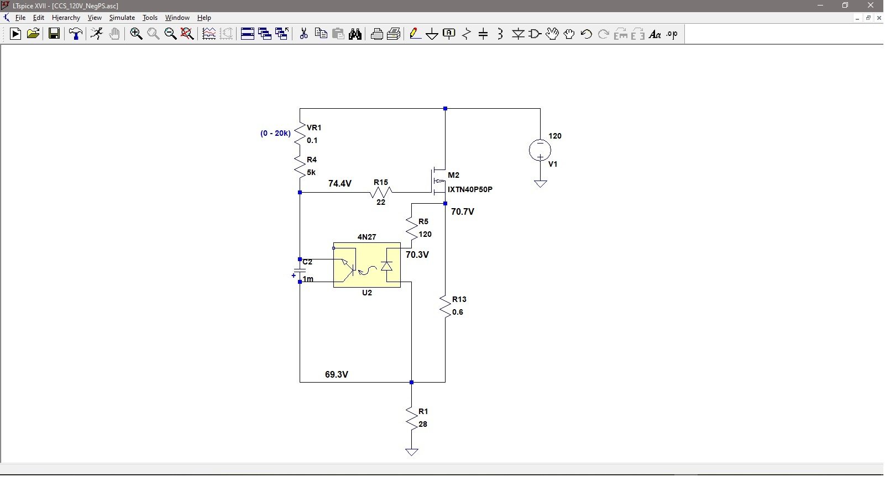Image resolution: width=885 pixels, height=477 pixels.
Task: Select the R1 resistor label
Action: point(423,411)
